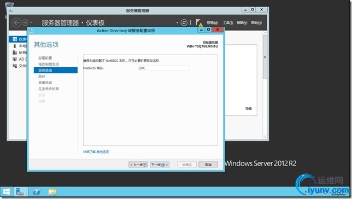Maximize the AD DS configuration wizard
Image resolution: width=352 pixels, height=199 pixels.
point(209,30)
